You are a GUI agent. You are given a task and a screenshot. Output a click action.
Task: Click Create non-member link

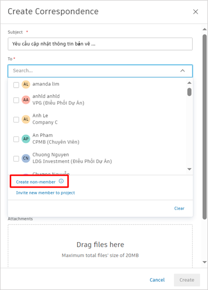pos(36,182)
